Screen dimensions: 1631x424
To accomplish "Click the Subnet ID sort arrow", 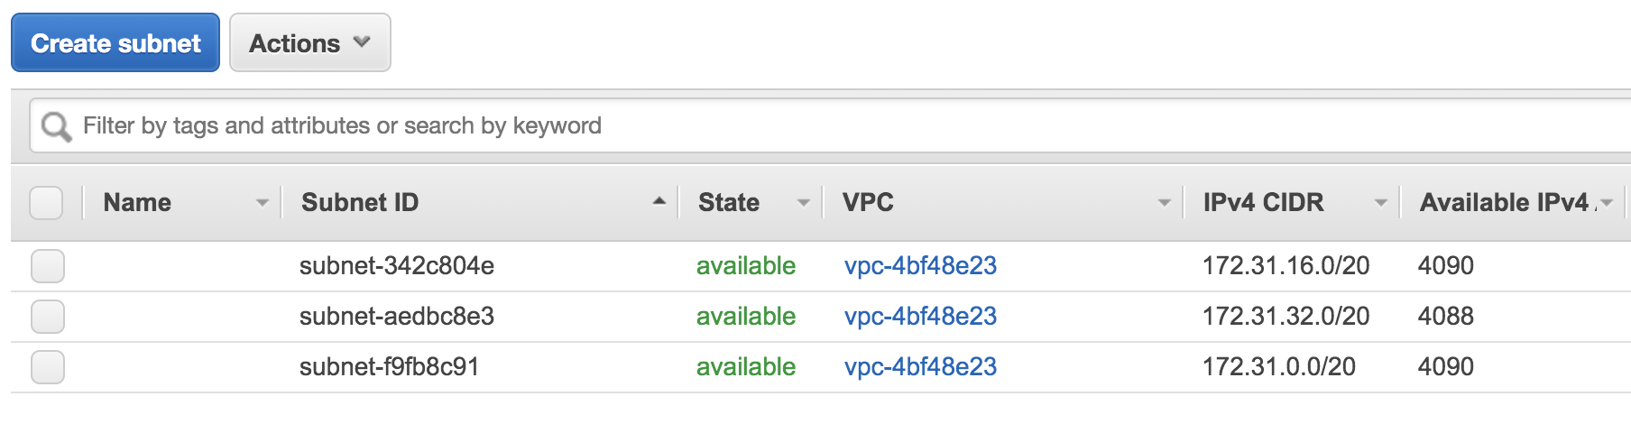I will pyautogui.click(x=659, y=201).
